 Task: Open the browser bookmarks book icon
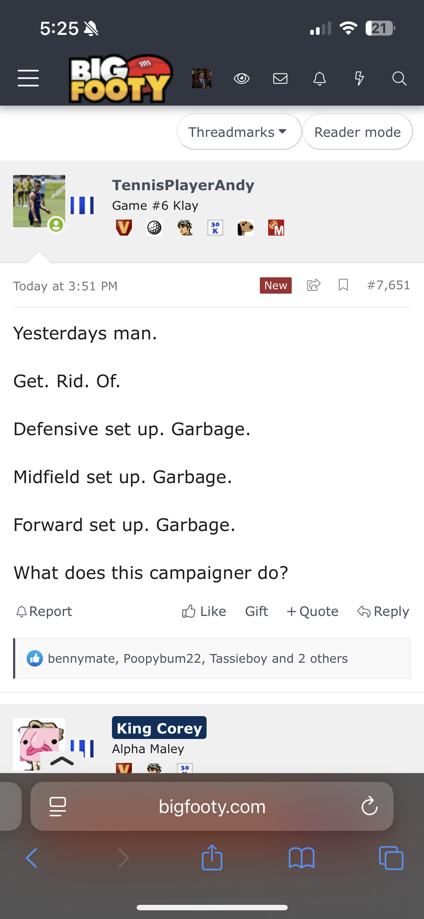(302, 858)
